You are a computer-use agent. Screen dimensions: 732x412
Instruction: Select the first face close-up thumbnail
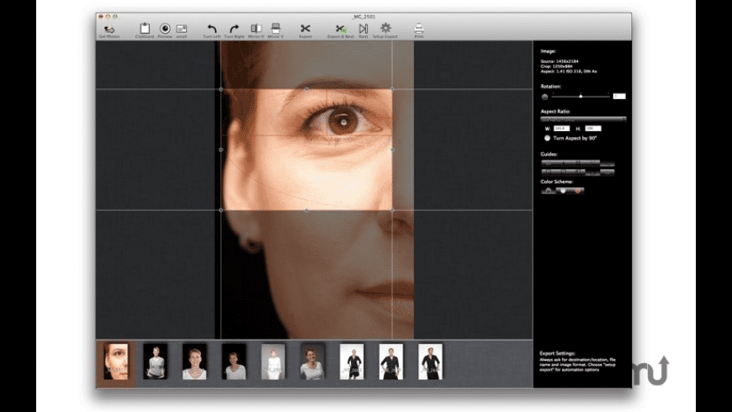click(x=116, y=362)
